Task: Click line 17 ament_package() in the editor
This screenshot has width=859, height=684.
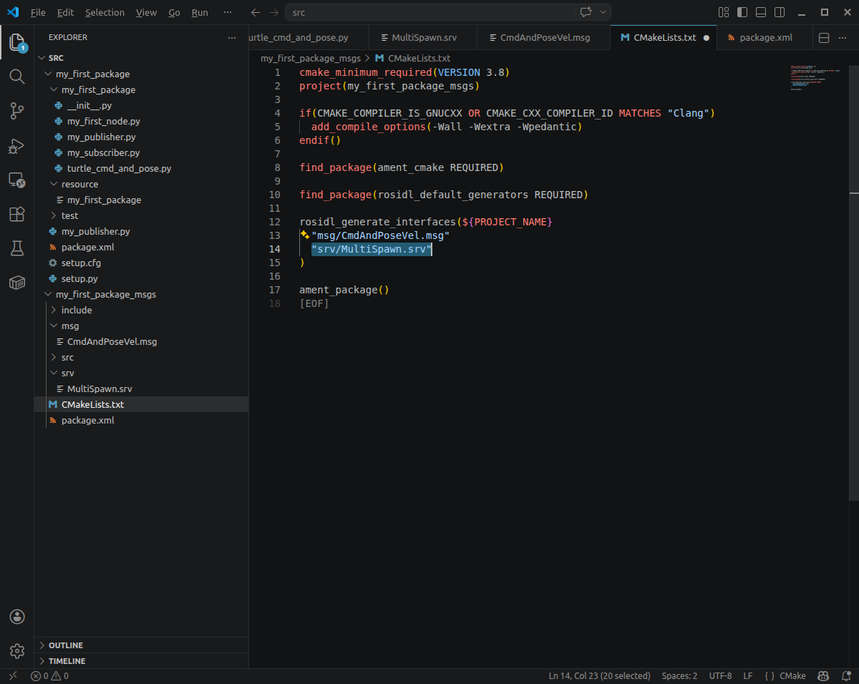Action: coord(344,290)
